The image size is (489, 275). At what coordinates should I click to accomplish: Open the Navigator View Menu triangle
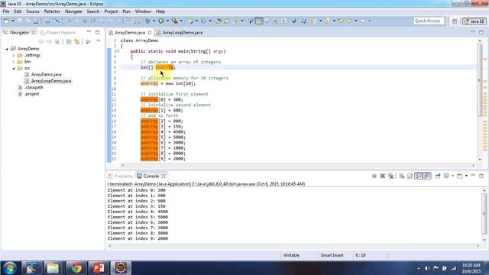point(99,41)
